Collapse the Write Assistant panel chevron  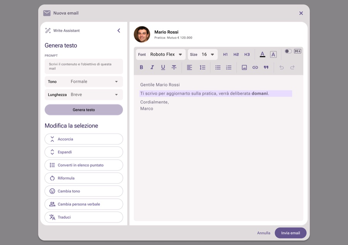119,31
